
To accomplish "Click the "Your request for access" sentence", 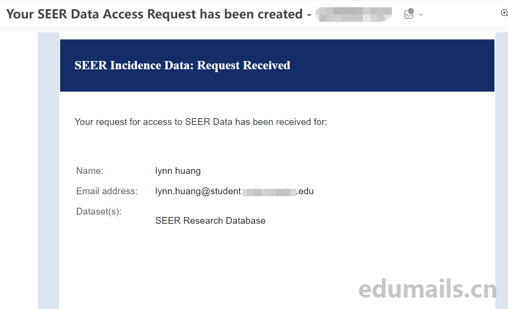I will point(201,122).
